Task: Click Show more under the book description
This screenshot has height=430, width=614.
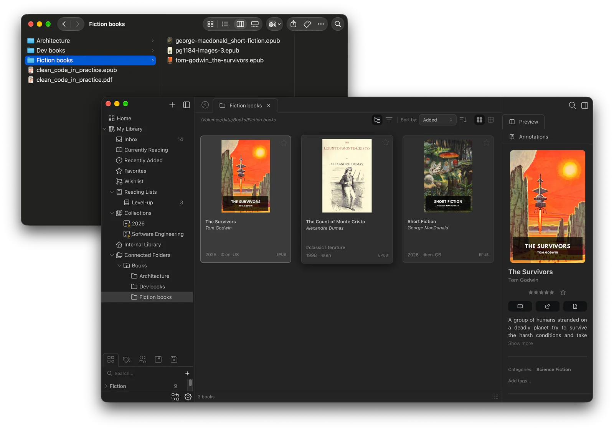Action: [x=520, y=343]
